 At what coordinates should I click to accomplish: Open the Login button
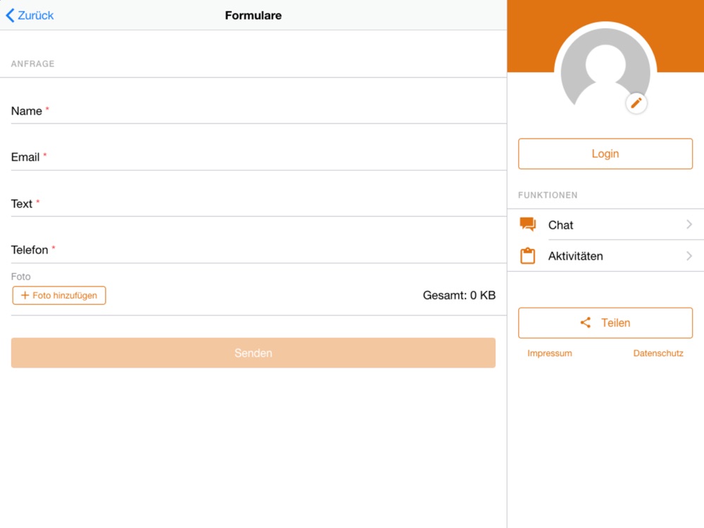605,153
